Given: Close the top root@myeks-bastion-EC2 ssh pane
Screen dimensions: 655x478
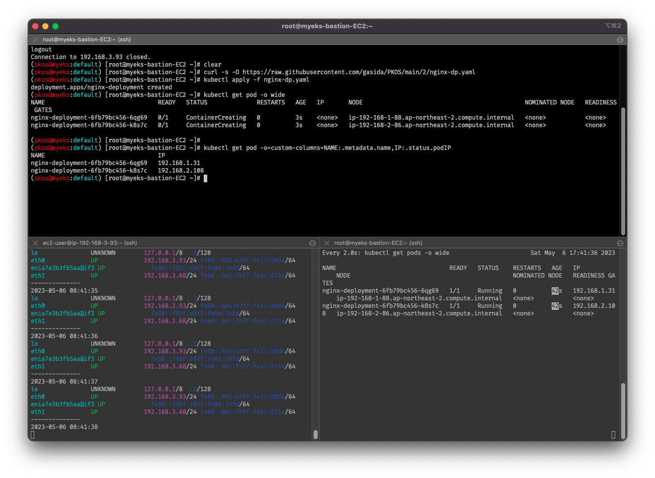Looking at the screenshot, I should (35, 39).
